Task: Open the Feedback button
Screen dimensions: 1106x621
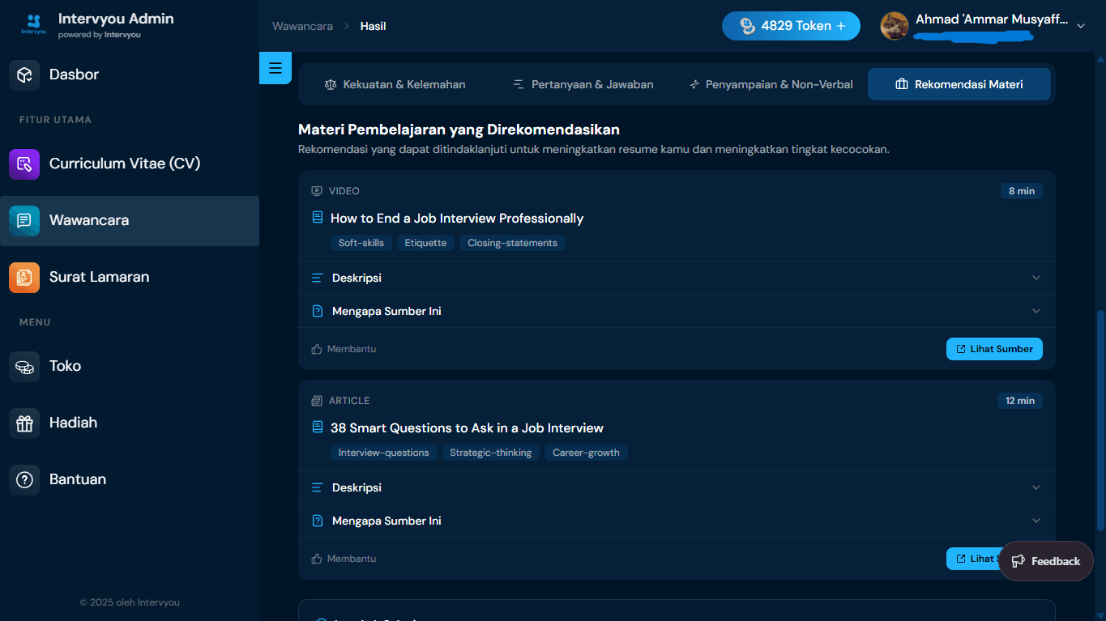Action: (1046, 561)
